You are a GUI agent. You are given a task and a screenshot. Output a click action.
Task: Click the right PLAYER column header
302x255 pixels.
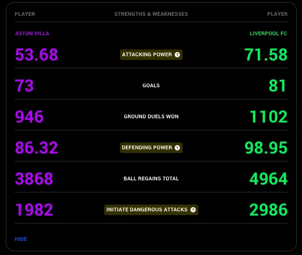tap(277, 14)
